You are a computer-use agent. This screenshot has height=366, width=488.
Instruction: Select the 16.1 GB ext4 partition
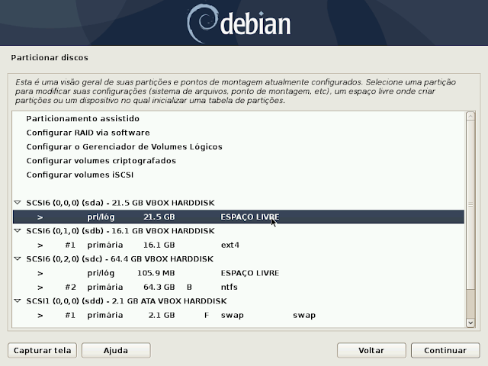click(x=239, y=245)
